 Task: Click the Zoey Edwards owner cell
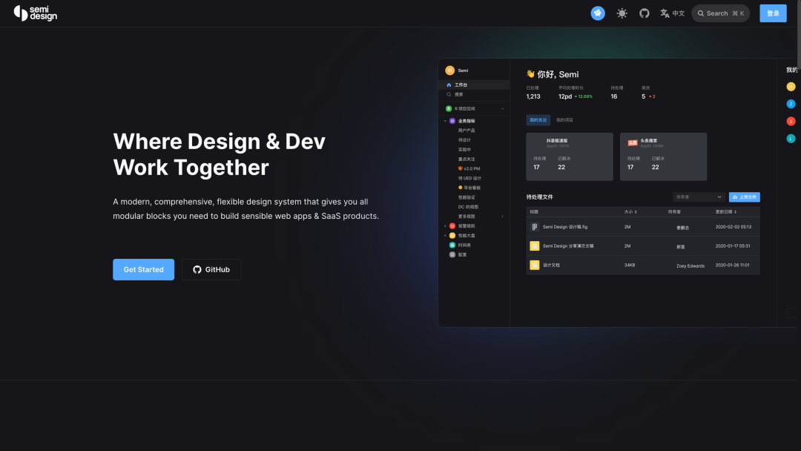pos(690,266)
